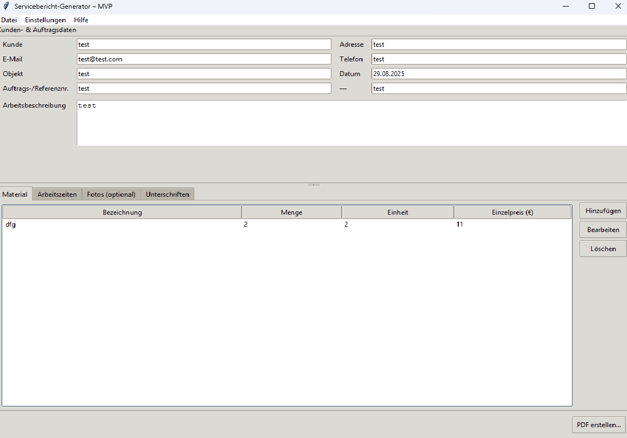
Task: Grab the horizontal pane splitter handle
Action: pos(313,185)
